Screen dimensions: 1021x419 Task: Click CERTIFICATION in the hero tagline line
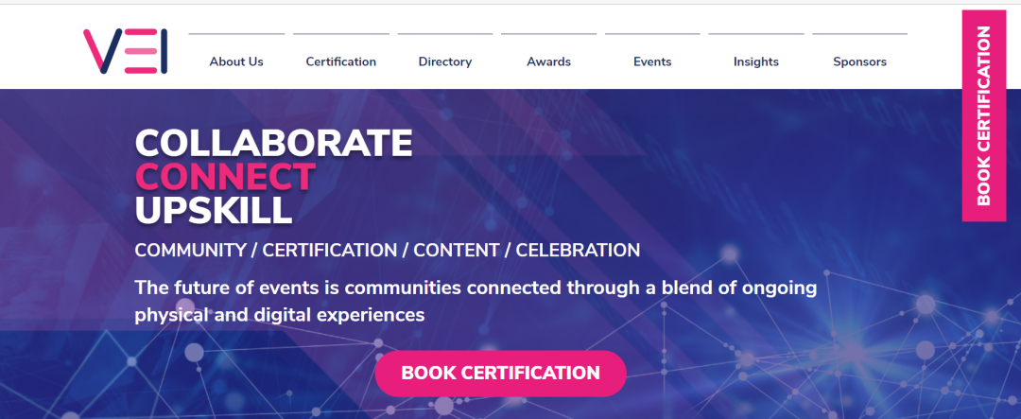click(x=329, y=251)
